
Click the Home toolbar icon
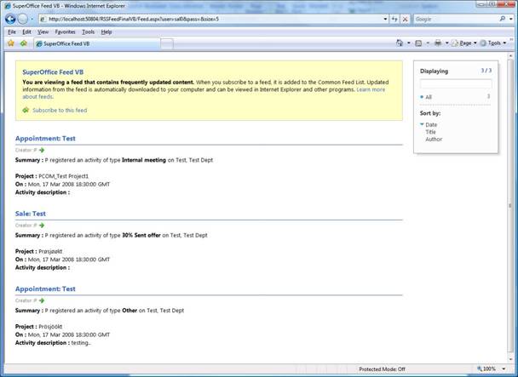pos(400,43)
